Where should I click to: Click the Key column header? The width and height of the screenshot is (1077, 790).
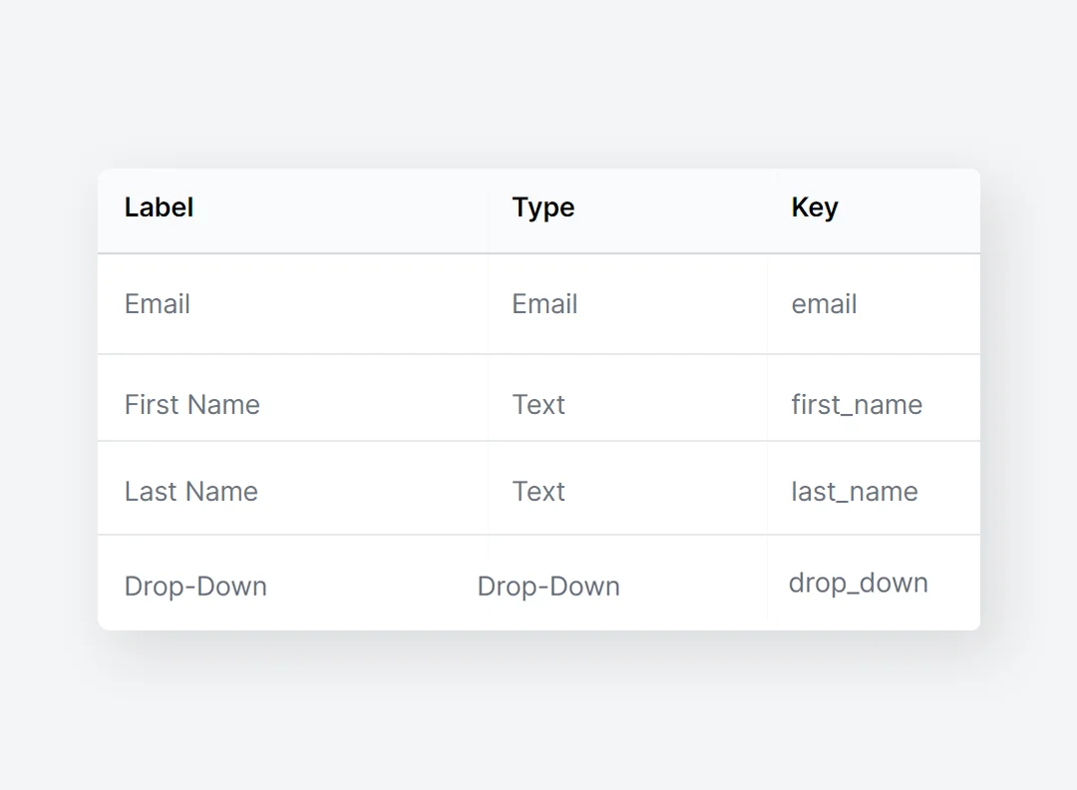coord(815,207)
